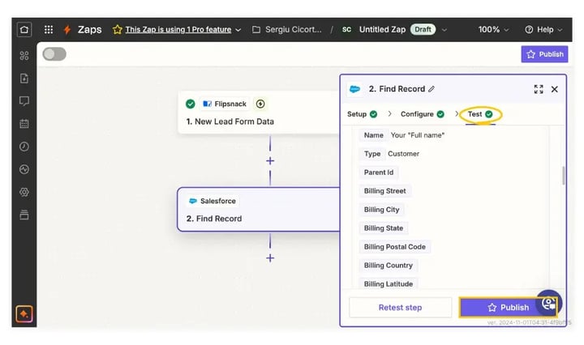Click the Type Customer row
The height and width of the screenshot is (345, 584).
point(389,154)
